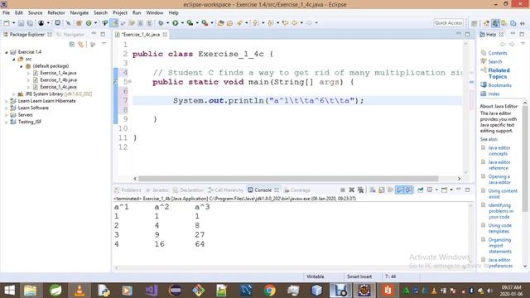
Task: Click the Back navigation arrow in toolbar
Action: tap(295, 23)
